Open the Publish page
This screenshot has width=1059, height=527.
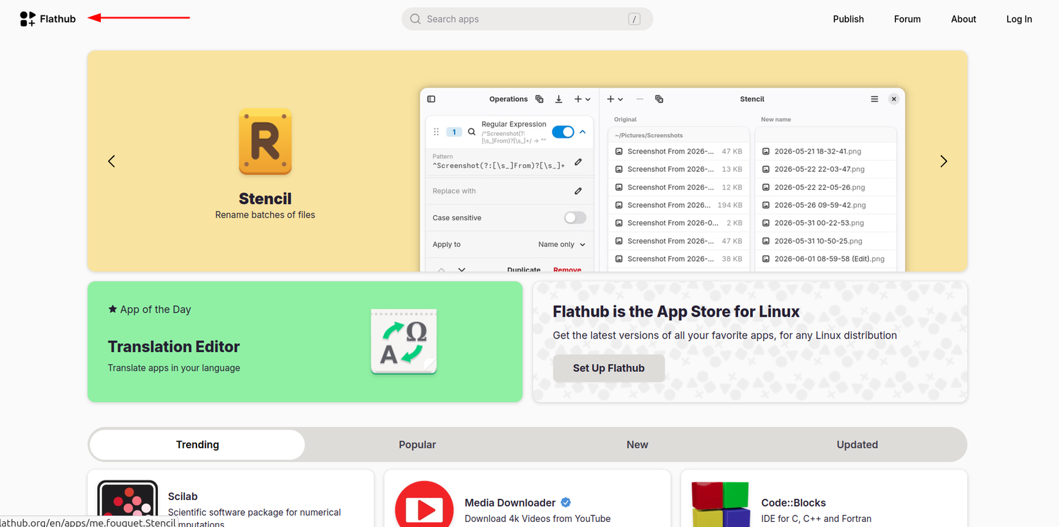click(x=848, y=19)
